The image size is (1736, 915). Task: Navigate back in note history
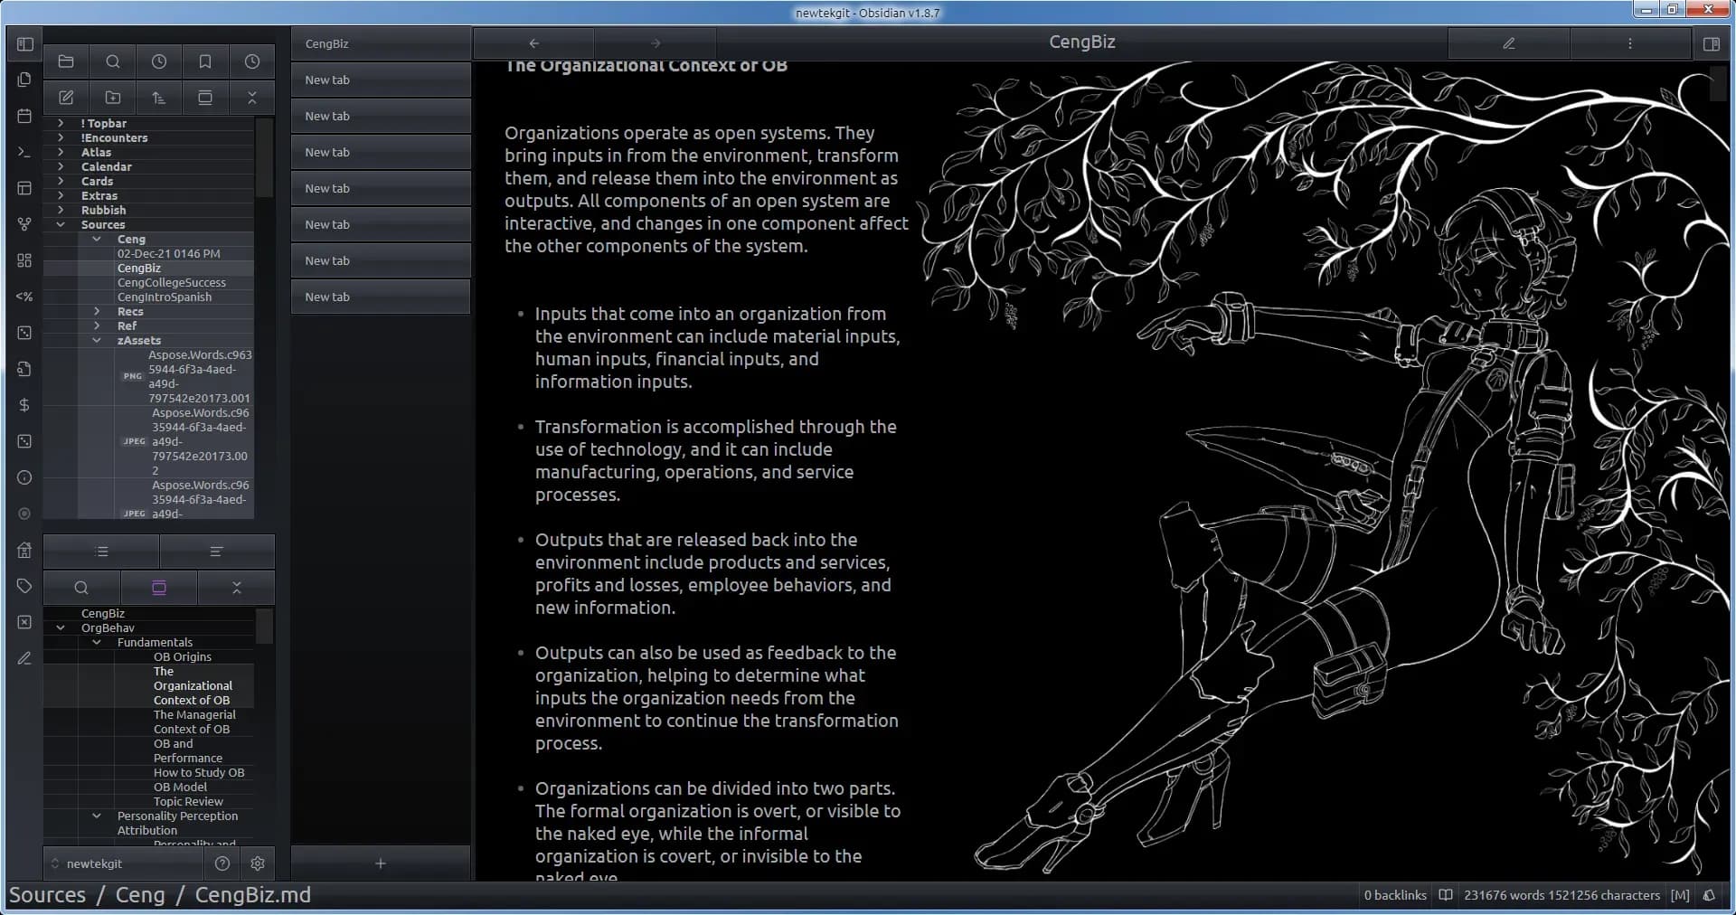click(533, 43)
